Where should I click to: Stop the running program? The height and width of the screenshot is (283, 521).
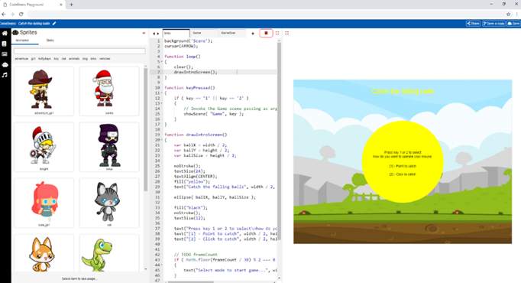(266, 33)
